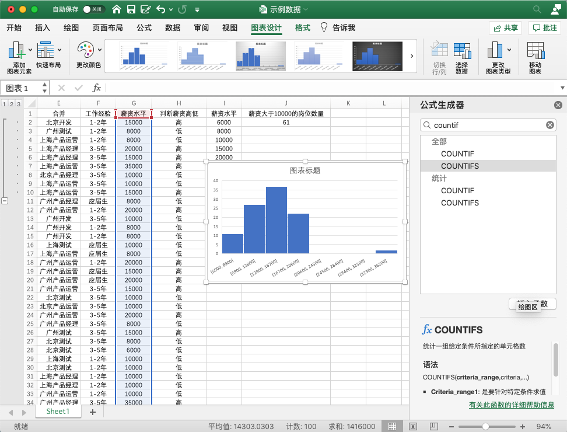Click the Home icon in title bar

[117, 9]
